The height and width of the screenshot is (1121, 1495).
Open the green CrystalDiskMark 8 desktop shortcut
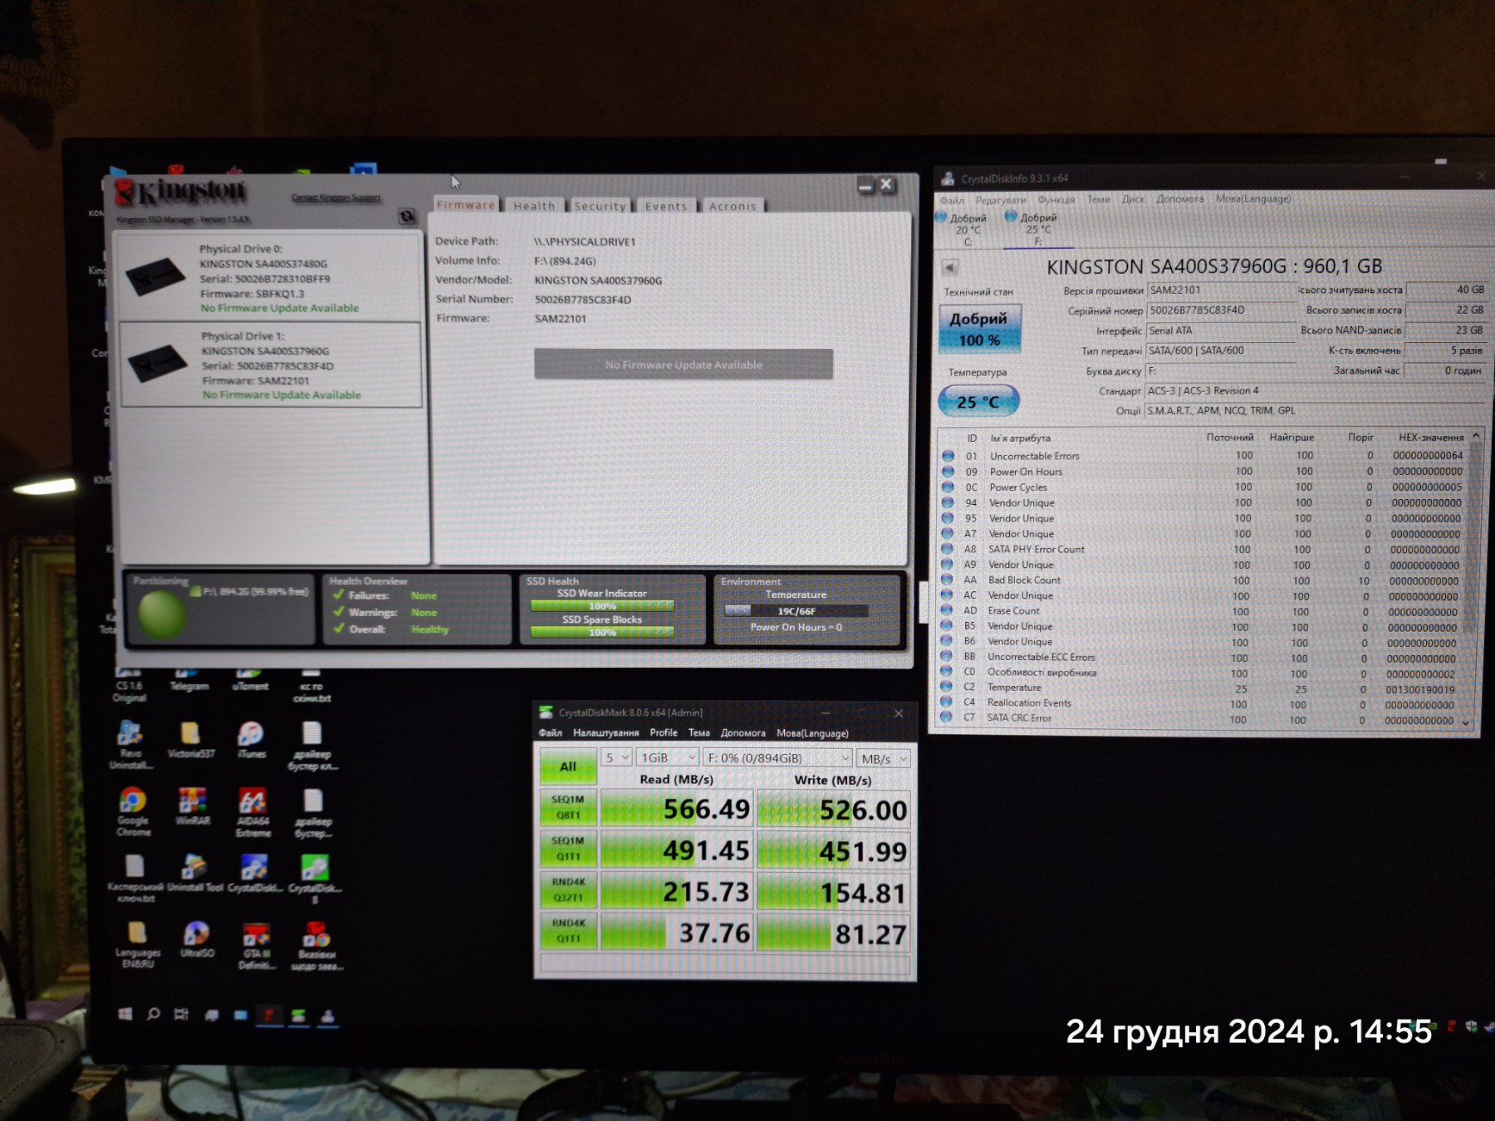coord(315,879)
